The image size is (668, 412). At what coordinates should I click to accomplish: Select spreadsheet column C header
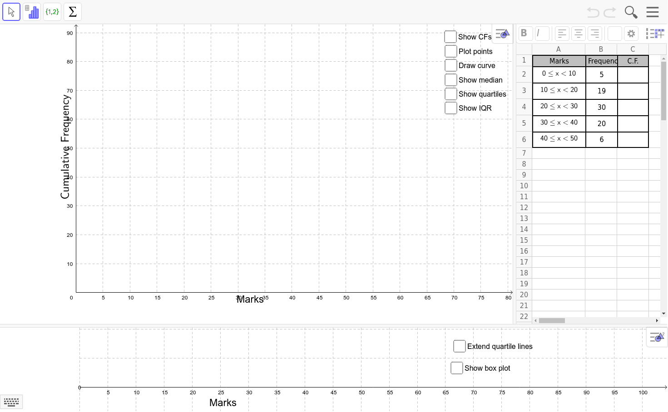point(633,49)
